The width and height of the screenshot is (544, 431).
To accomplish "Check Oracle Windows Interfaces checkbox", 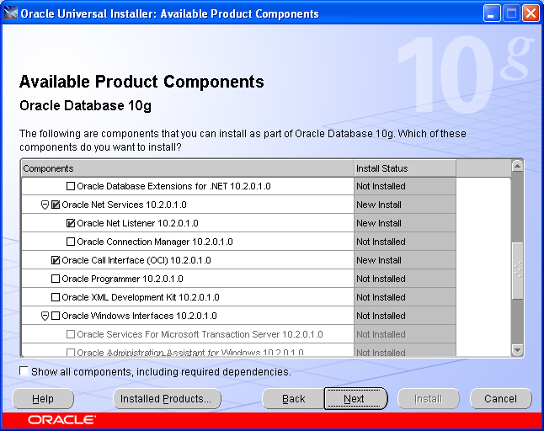I will pyautogui.click(x=56, y=316).
